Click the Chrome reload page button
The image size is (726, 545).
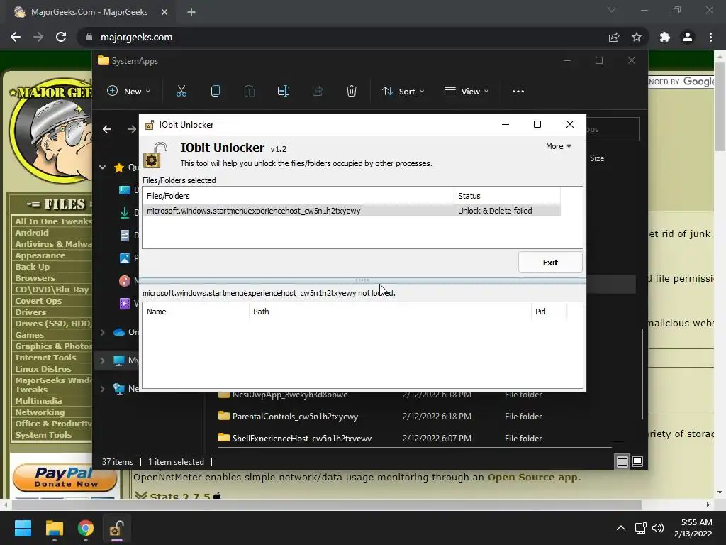point(61,37)
